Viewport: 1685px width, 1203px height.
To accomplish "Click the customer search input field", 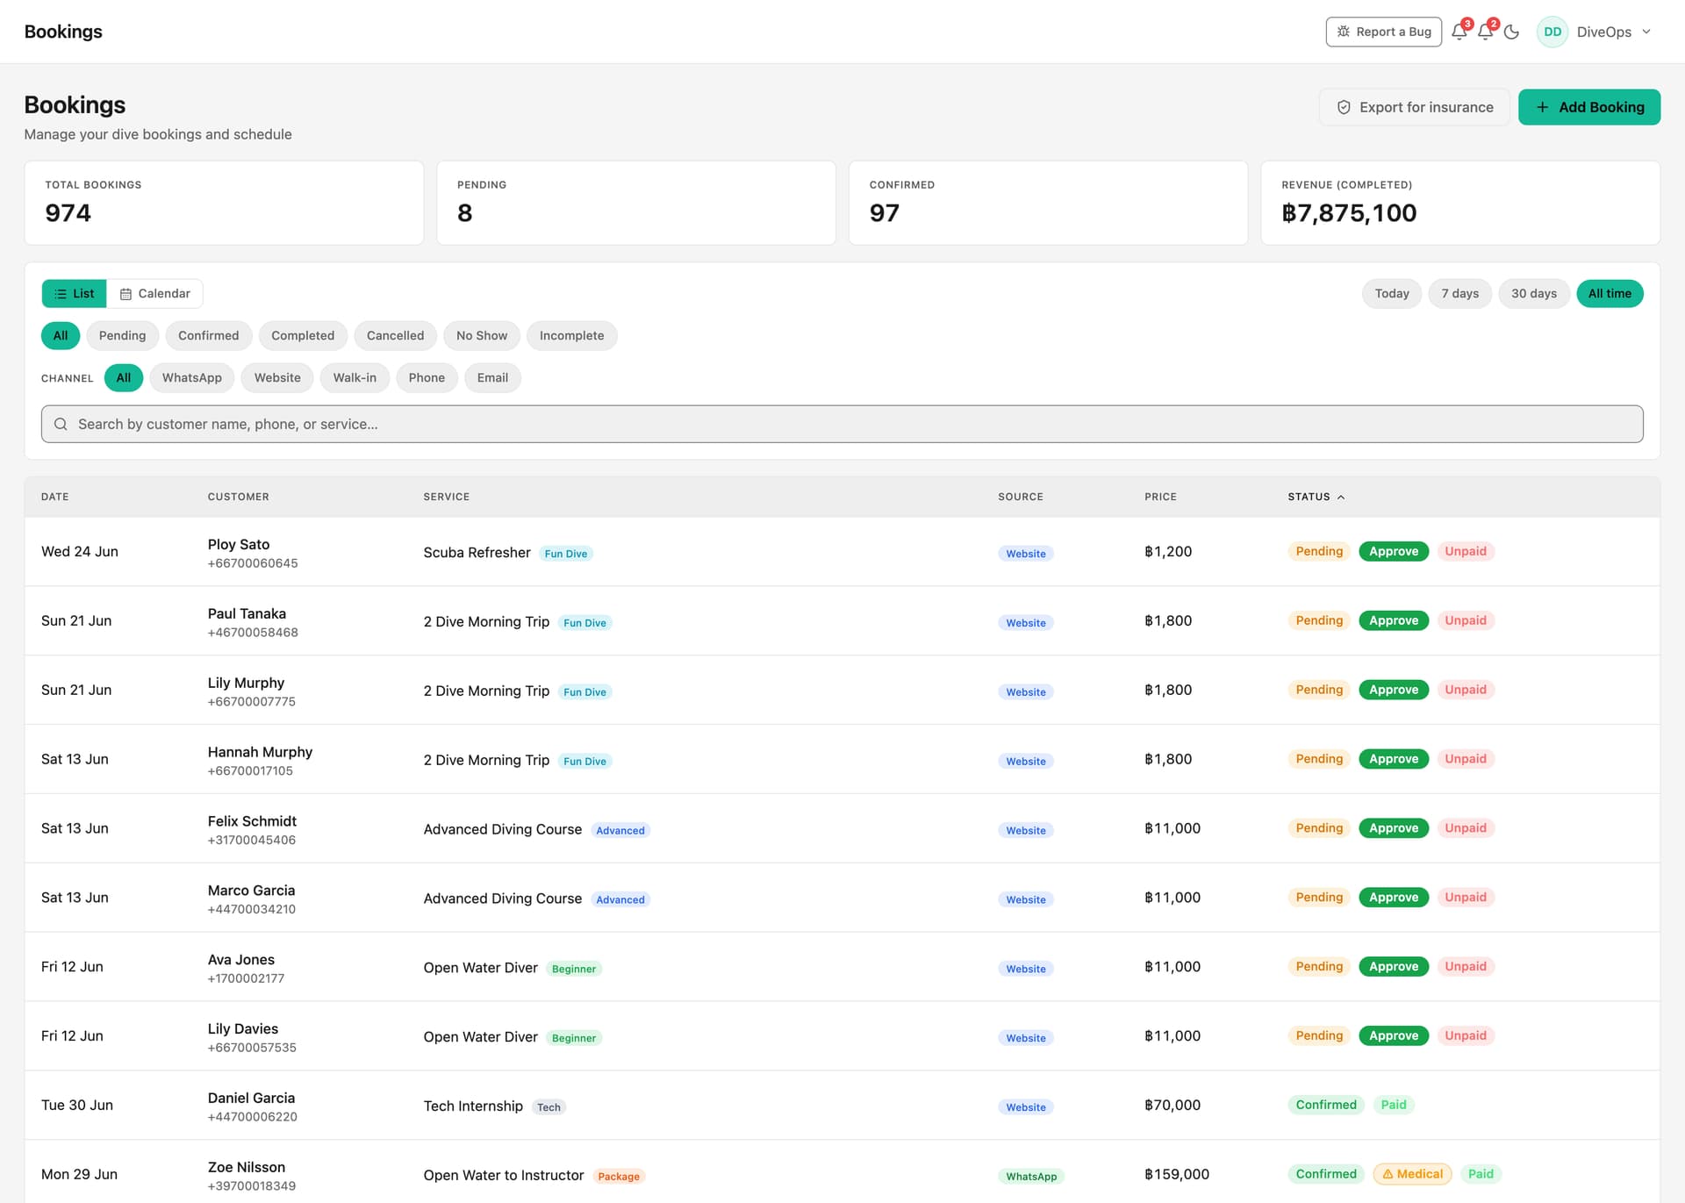I will (x=842, y=424).
